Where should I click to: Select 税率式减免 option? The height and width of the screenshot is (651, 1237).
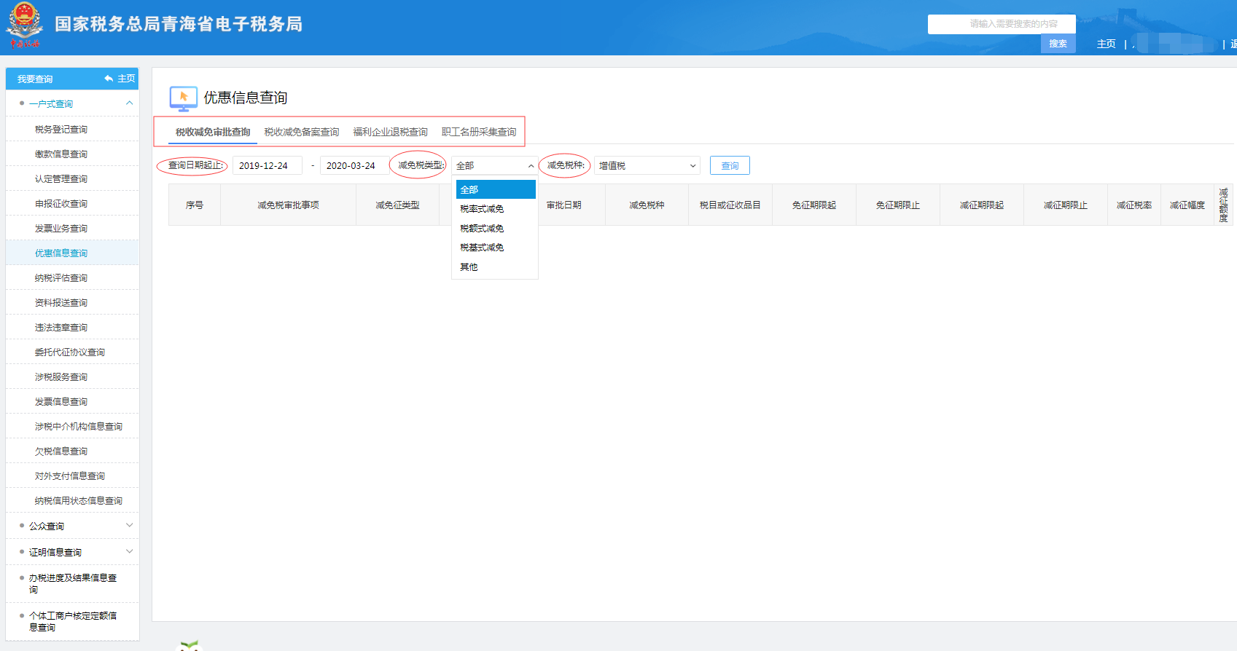point(496,209)
